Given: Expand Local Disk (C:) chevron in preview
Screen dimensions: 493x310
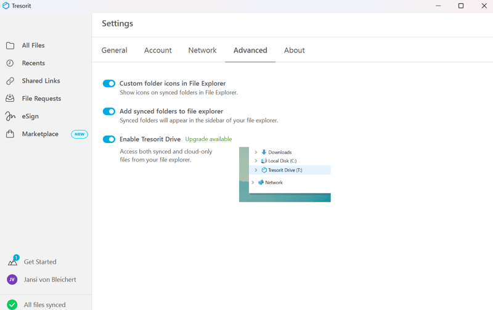Looking at the screenshot, I should point(256,161).
